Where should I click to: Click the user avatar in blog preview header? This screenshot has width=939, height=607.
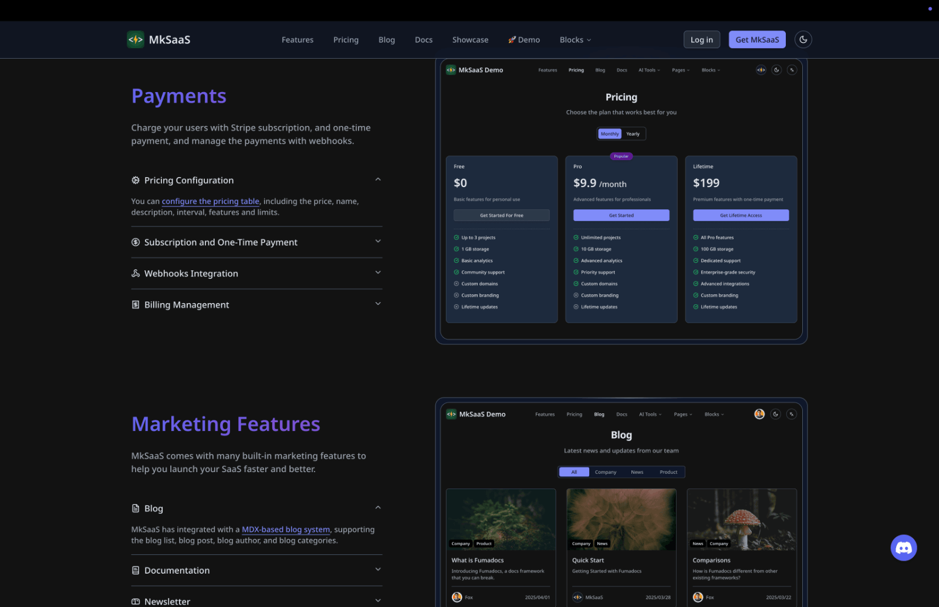click(x=759, y=414)
